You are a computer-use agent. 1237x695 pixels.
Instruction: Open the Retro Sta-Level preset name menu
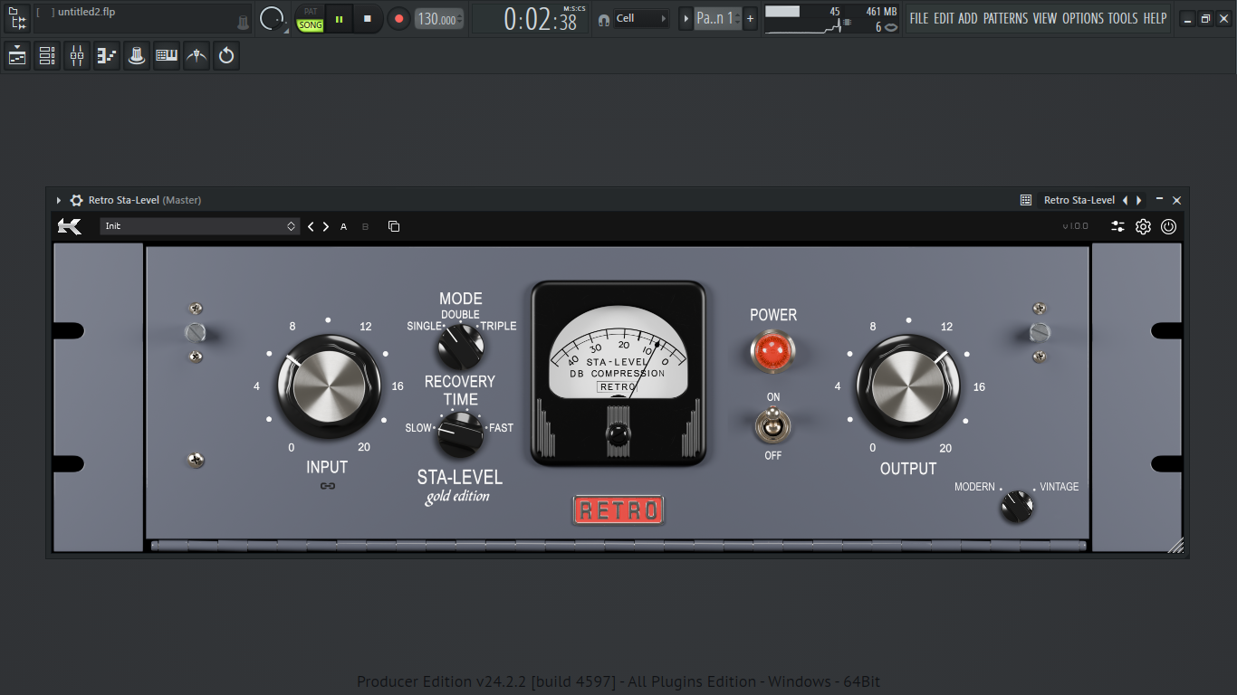(x=1079, y=200)
